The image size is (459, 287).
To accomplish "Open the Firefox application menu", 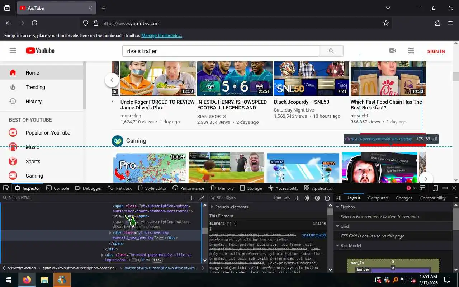I will click(x=450, y=23).
